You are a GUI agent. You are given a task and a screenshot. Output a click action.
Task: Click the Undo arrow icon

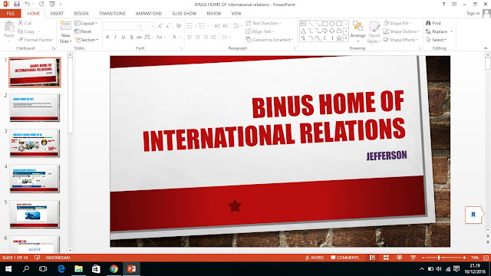coord(28,4)
